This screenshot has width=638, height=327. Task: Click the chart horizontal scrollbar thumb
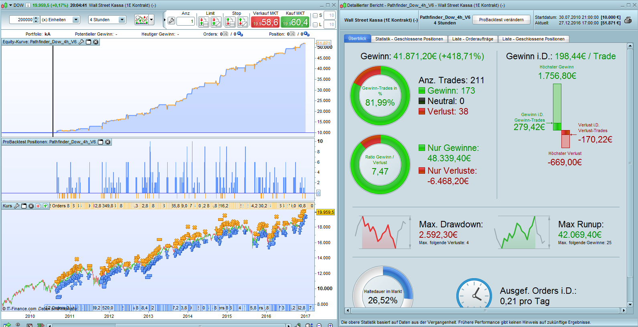200,325
